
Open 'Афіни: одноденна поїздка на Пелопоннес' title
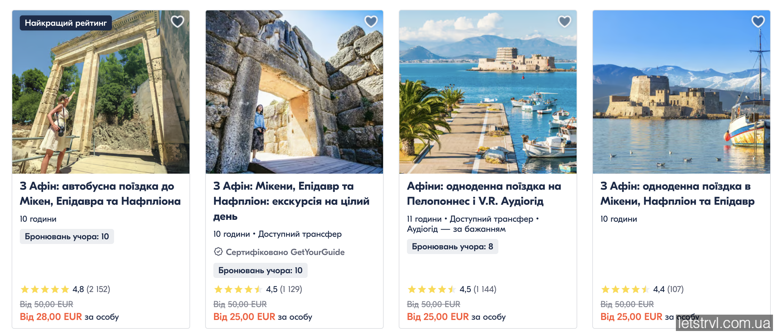pos(484,193)
